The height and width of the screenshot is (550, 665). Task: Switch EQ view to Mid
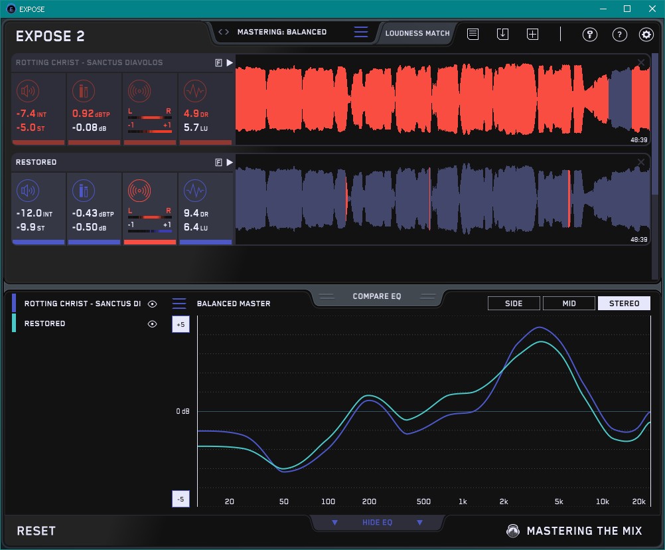pos(569,304)
